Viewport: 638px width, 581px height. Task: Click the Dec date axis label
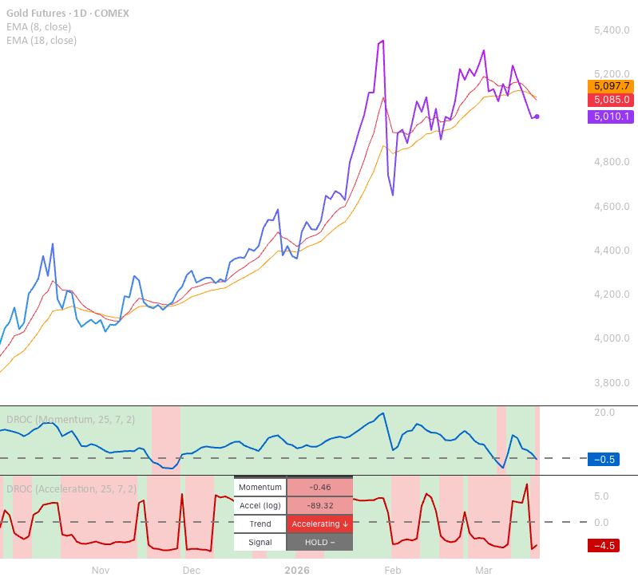tap(191, 571)
